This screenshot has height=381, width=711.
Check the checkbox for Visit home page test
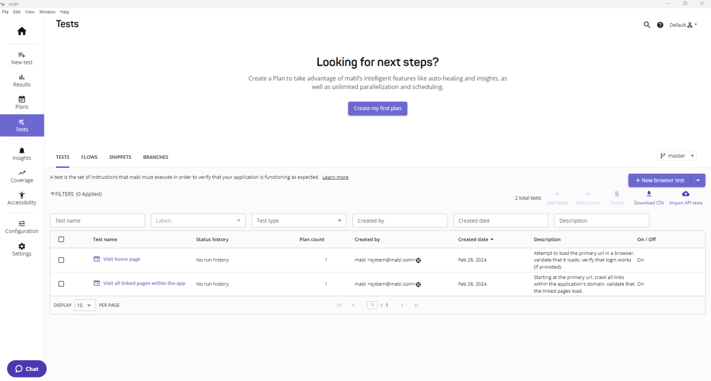click(x=61, y=259)
